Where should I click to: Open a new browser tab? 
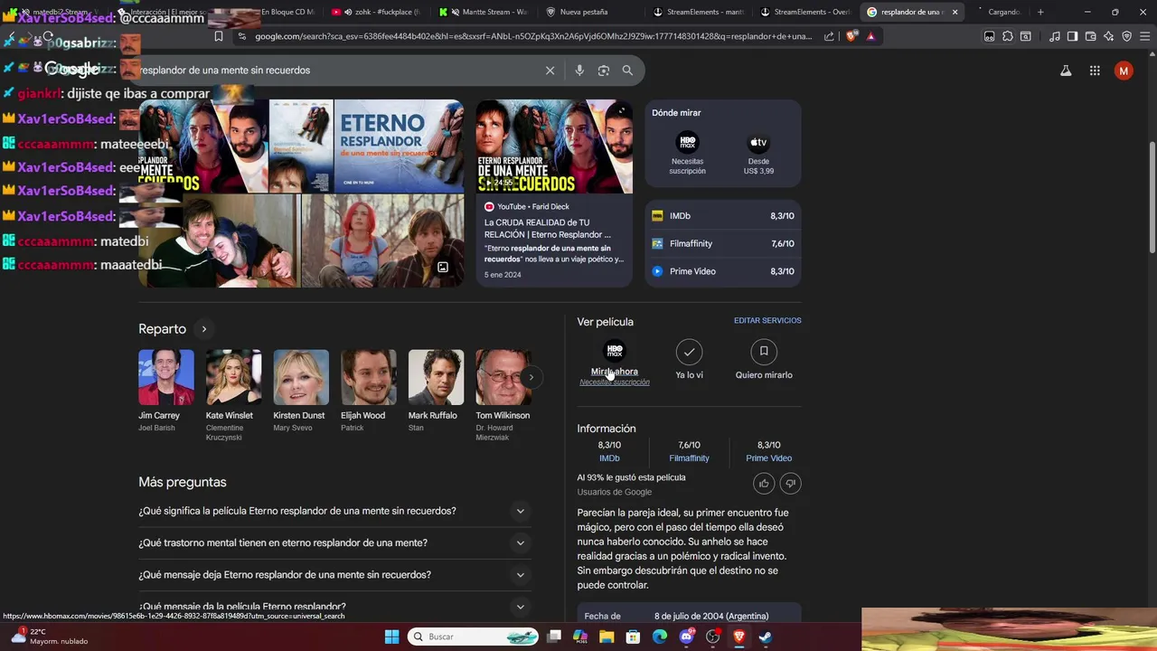(x=1040, y=12)
